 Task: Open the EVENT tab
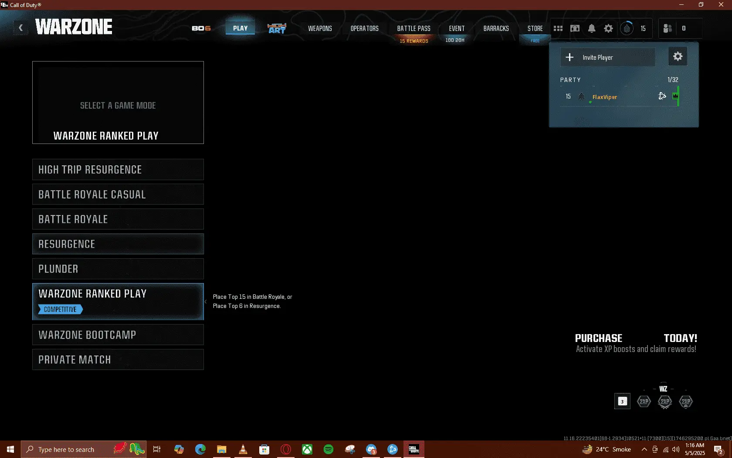click(x=457, y=28)
